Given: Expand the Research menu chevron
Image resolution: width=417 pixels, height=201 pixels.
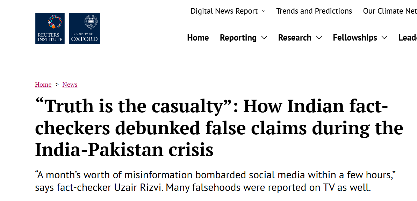Looking at the screenshot, I should click(319, 38).
